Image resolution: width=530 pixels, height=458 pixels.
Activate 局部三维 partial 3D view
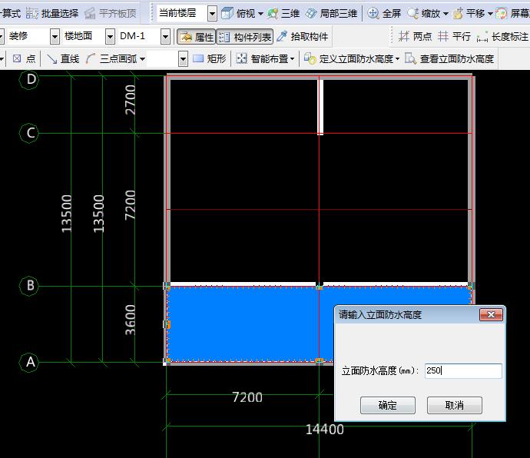(x=331, y=14)
